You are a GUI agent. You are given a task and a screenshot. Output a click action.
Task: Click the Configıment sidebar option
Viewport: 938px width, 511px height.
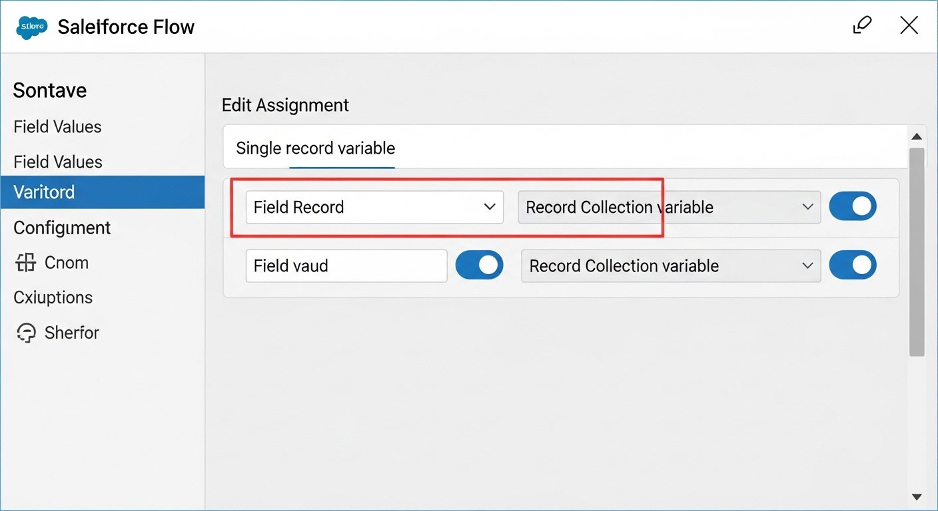pyautogui.click(x=62, y=228)
